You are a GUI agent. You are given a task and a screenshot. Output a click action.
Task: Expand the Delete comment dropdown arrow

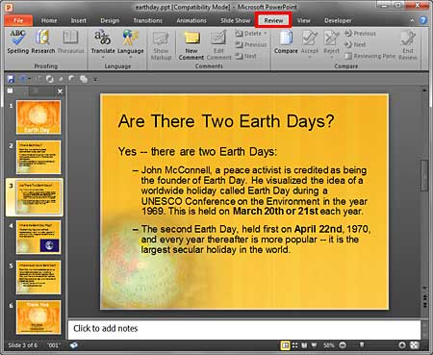coord(265,33)
